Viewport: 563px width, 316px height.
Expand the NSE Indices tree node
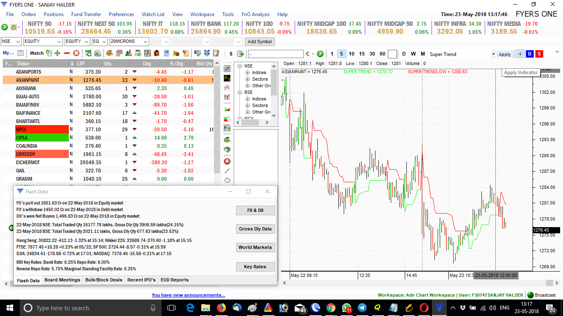click(x=248, y=73)
